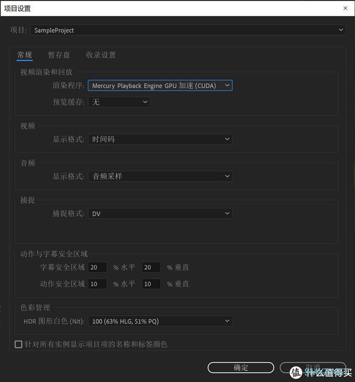Click the 字幕安全区域 水平 field
The height and width of the screenshot is (382, 355).
coord(97,267)
